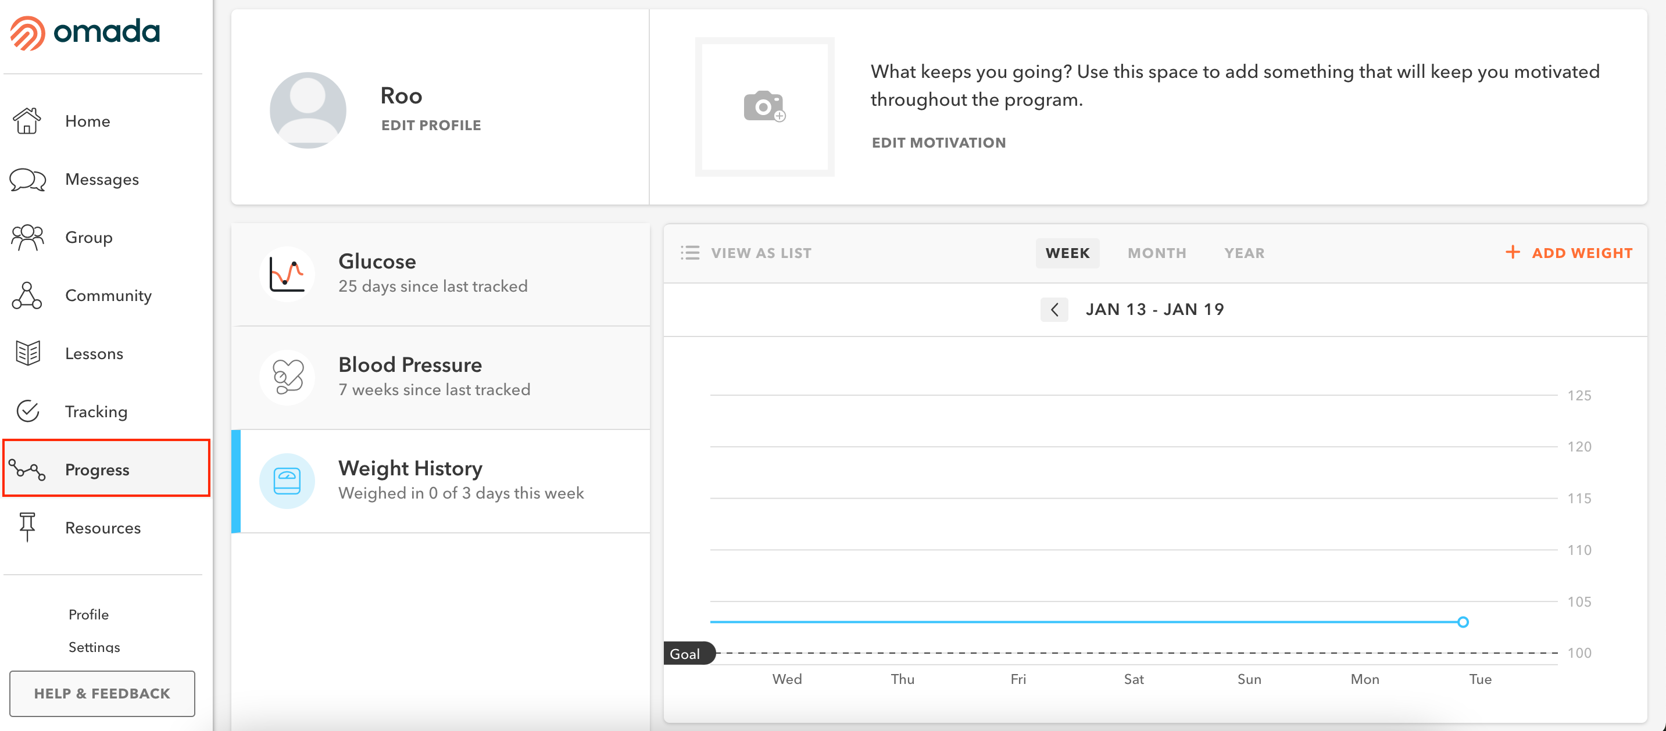
Task: Open the Help & Feedback button
Action: point(102,693)
